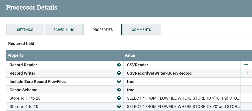Click help icon for Store_id 1 to 10
252x111 pixels.
pyautogui.click(x=119, y=106)
